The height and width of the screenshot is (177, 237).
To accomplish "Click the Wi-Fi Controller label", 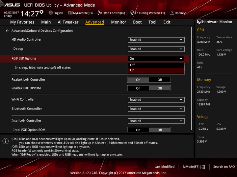I will click(23, 99).
